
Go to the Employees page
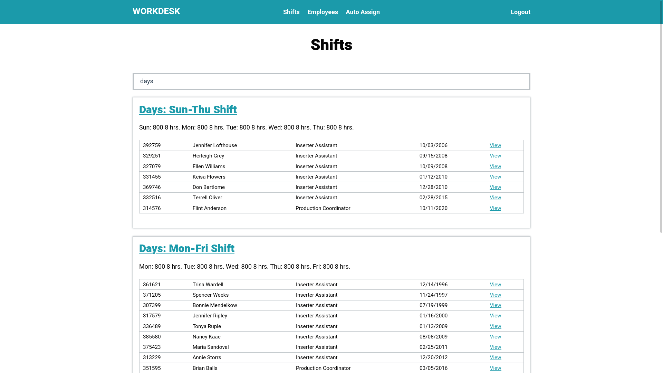tap(322, 12)
